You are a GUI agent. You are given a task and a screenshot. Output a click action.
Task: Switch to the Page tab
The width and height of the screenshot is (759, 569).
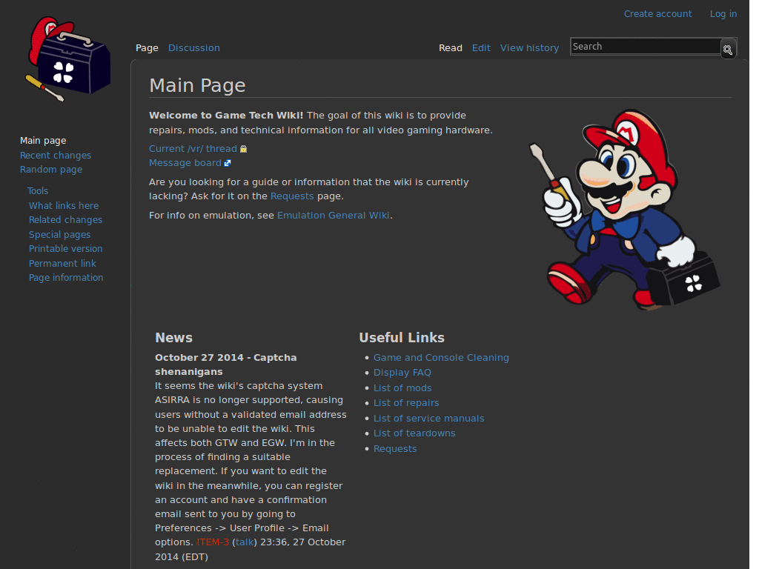(147, 48)
